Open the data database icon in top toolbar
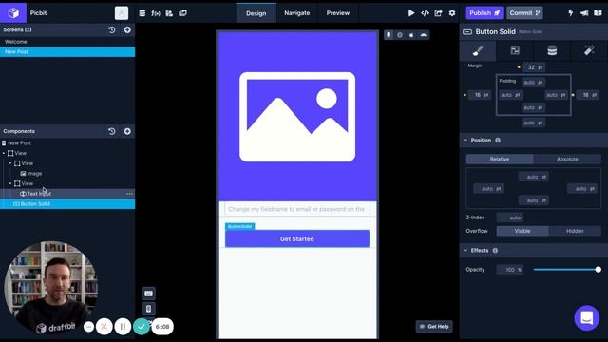 pos(142,12)
